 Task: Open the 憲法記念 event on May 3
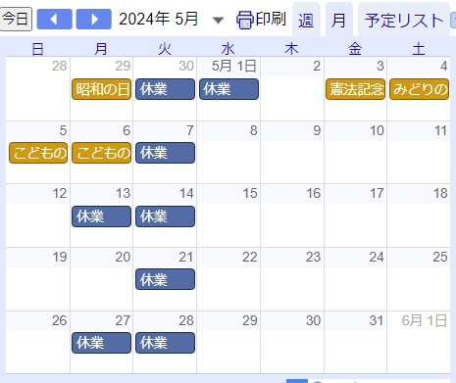(x=355, y=89)
